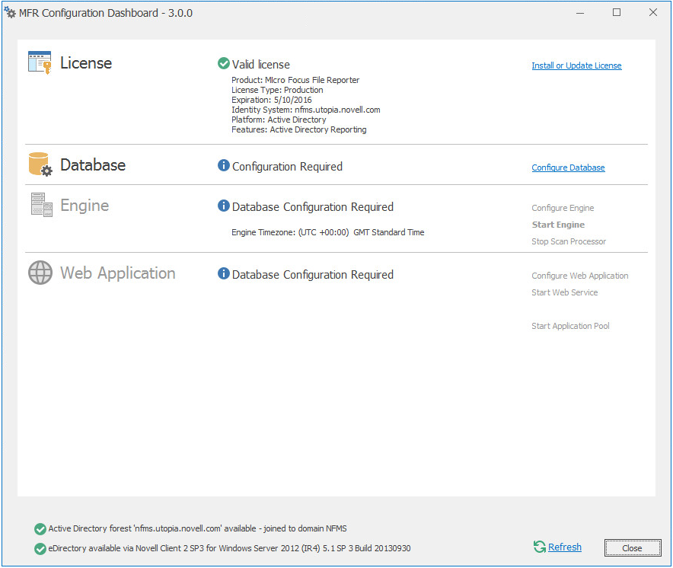Screen dimensions: 673x568
Task: Click Start Engine
Action: tap(558, 225)
